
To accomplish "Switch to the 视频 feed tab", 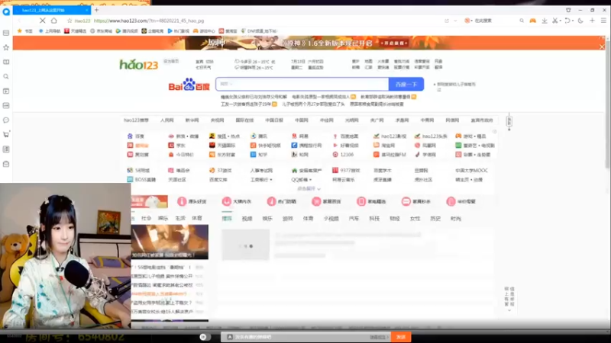I will pos(247,219).
